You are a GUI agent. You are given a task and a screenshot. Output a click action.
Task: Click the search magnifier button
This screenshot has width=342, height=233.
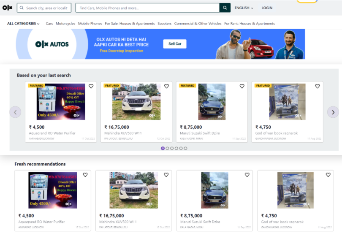click(225, 8)
